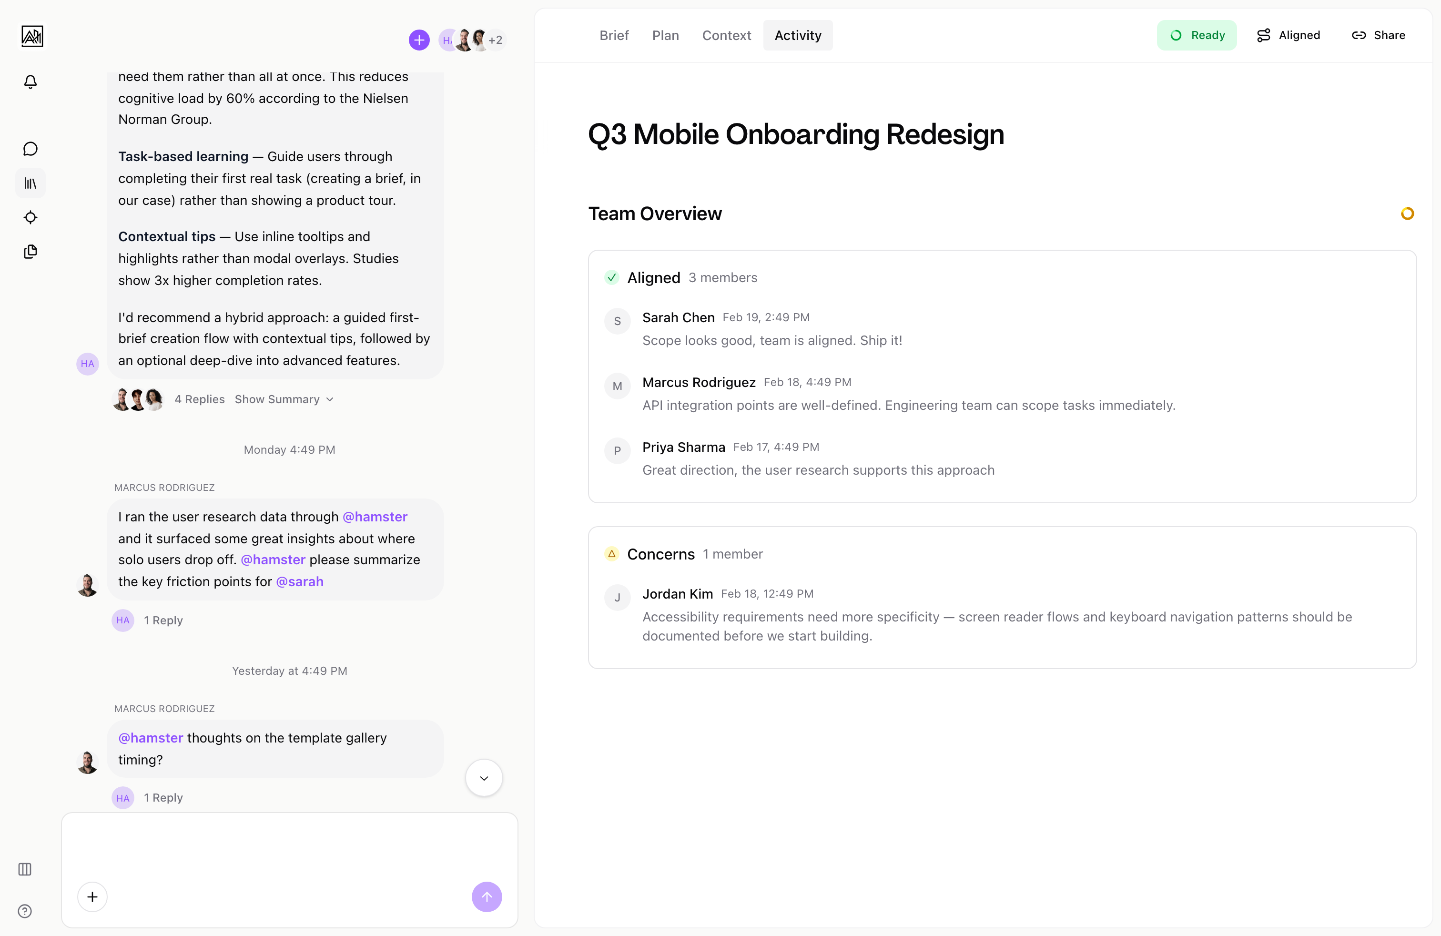Click the purple add member plus button

[x=419, y=40]
